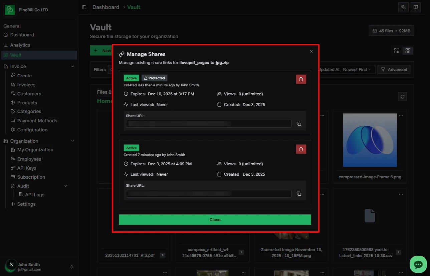Refresh the Files panel
The width and height of the screenshot is (430, 276).
tap(402, 96)
